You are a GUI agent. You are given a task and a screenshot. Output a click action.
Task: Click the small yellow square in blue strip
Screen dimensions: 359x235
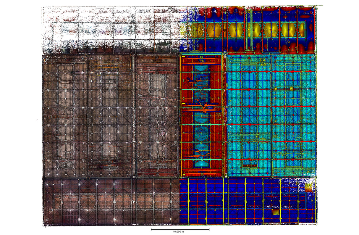click(275, 212)
